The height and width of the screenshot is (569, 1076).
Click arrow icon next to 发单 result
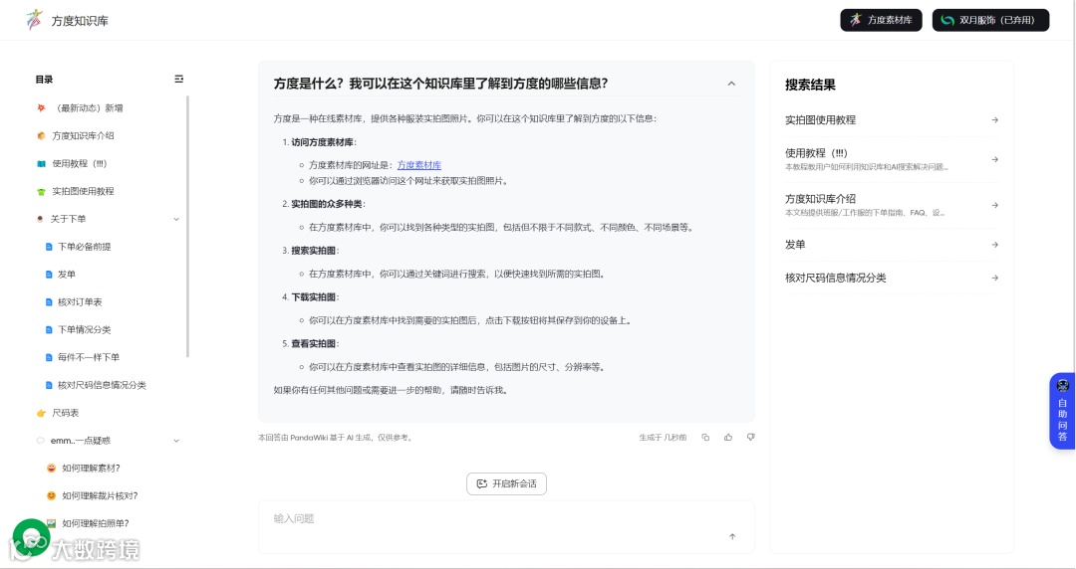click(994, 245)
